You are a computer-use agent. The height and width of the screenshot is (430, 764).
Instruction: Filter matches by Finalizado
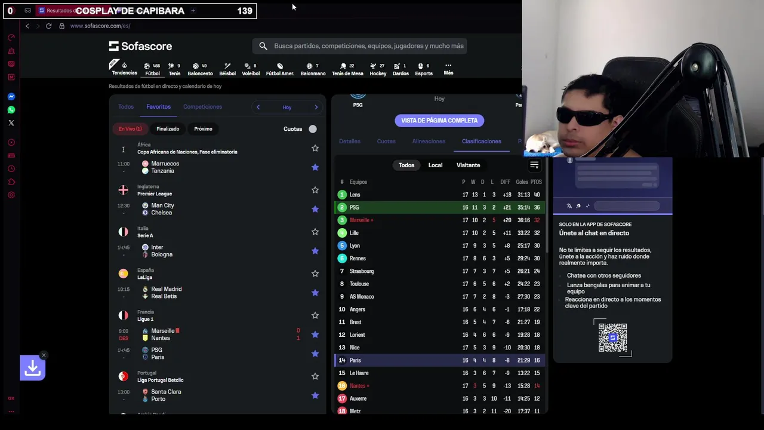(x=168, y=129)
